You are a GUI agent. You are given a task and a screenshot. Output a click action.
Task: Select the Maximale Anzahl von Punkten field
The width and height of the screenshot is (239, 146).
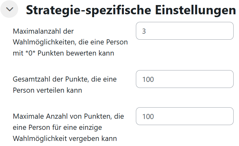pos(185,116)
